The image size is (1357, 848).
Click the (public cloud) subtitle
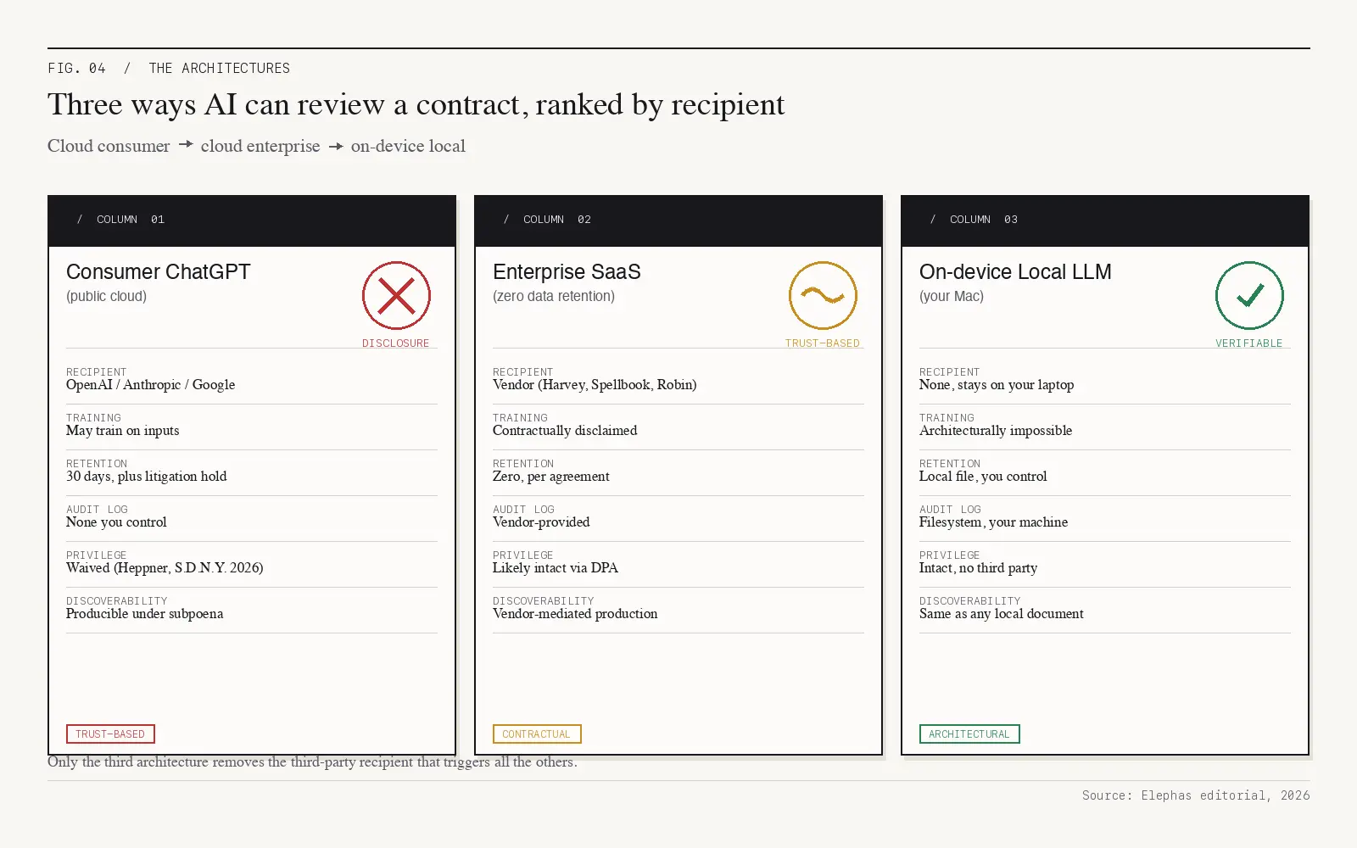(107, 296)
